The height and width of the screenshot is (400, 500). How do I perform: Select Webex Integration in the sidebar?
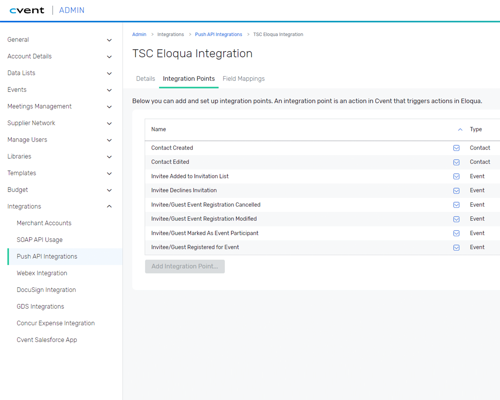tap(42, 273)
